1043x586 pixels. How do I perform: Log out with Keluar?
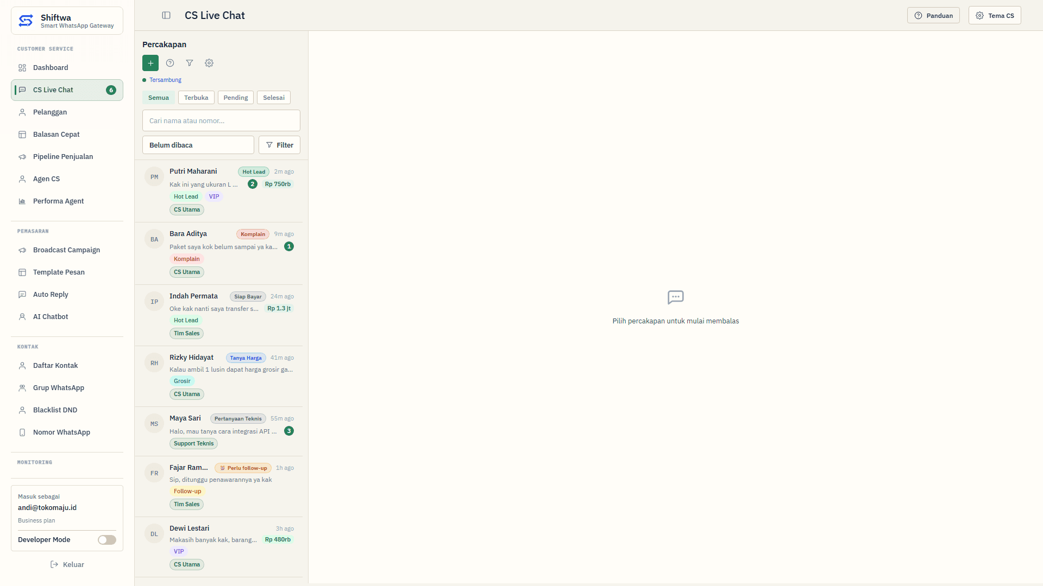coord(67,564)
